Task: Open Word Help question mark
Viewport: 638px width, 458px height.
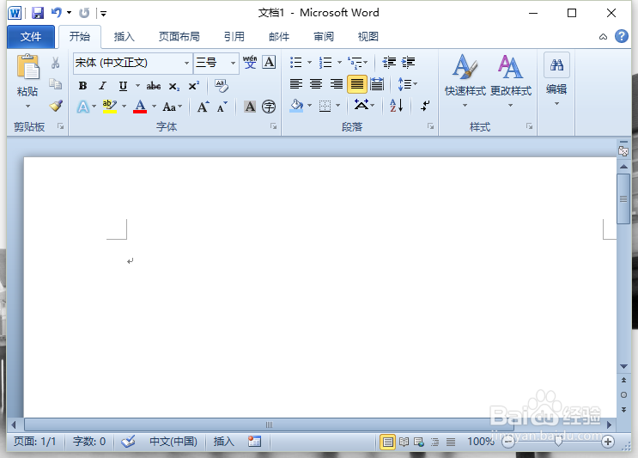Action: point(622,36)
